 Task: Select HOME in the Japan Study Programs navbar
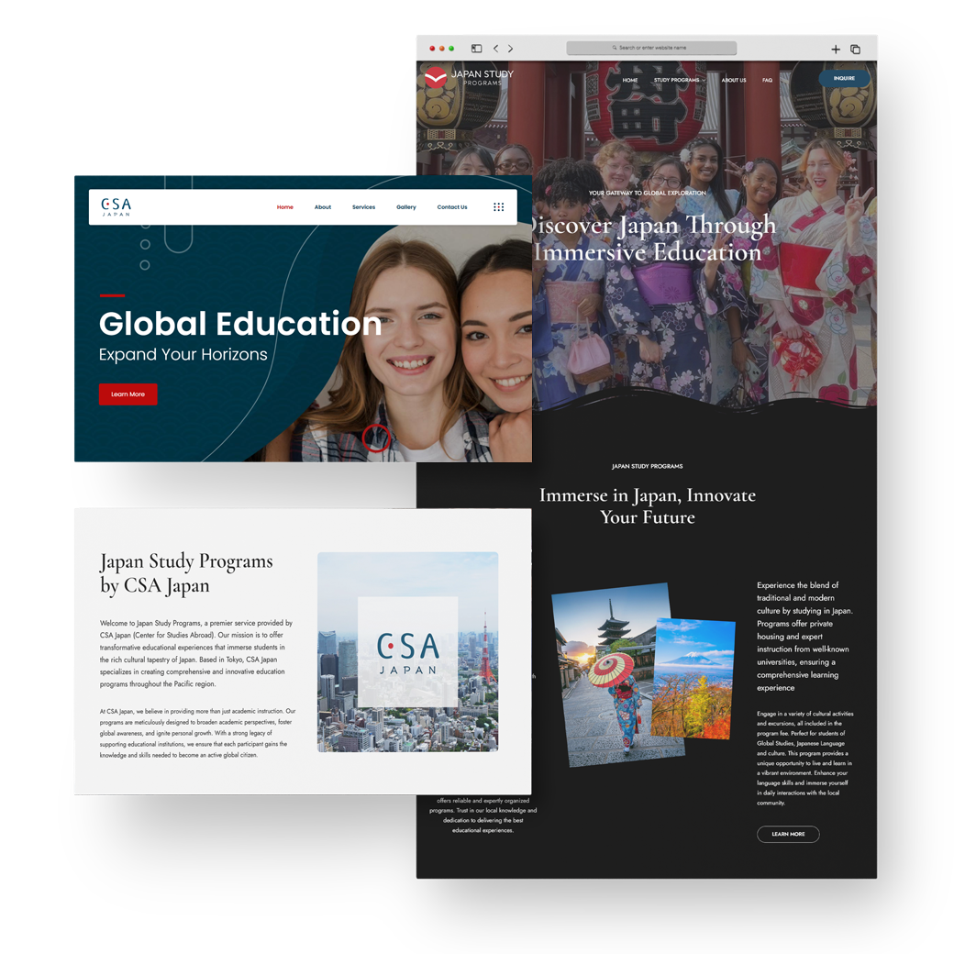(x=630, y=80)
